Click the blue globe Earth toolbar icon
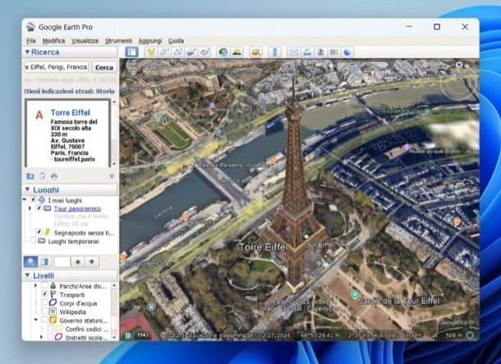Viewport: 501px width, 364px height. coord(347,52)
